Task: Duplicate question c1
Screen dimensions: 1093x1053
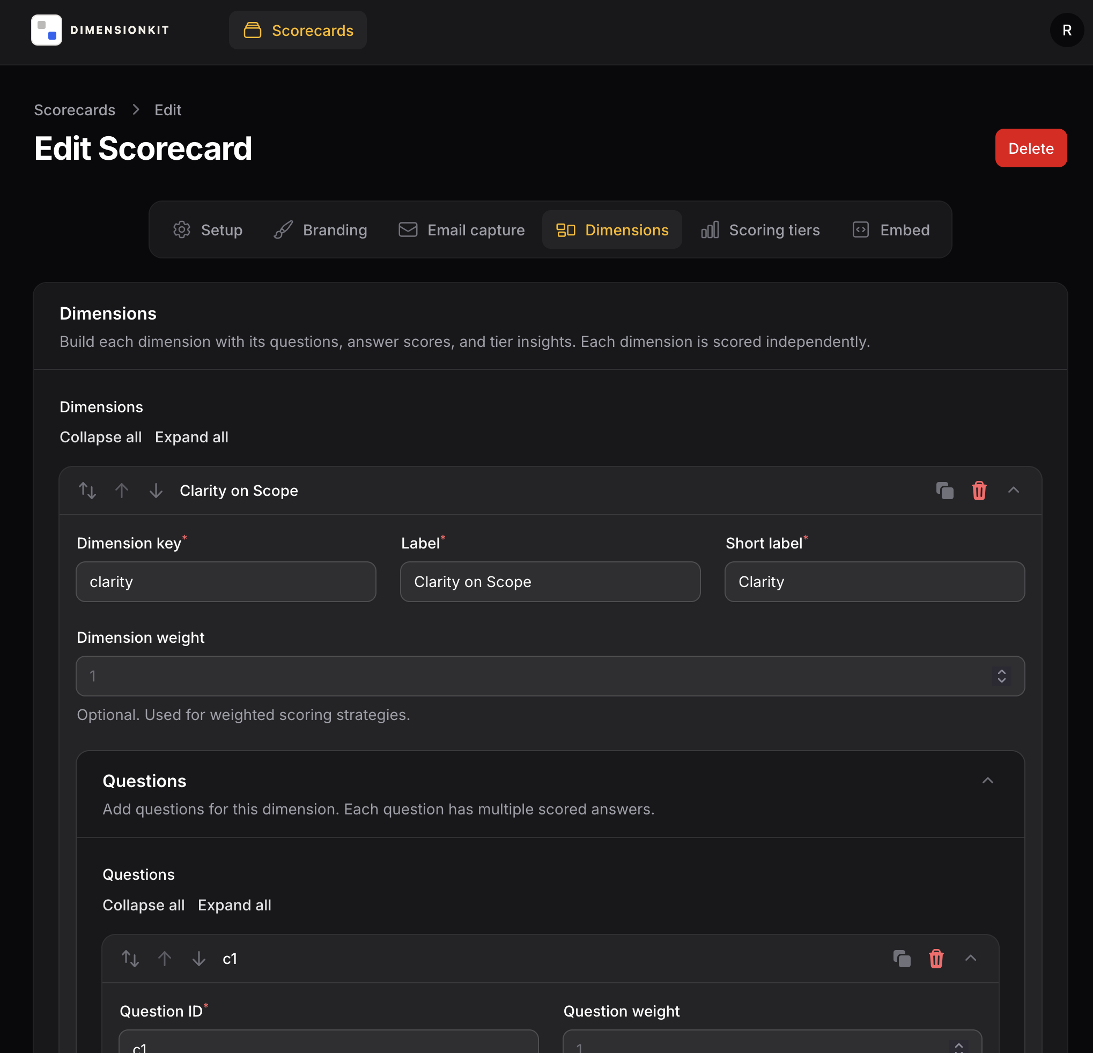Action: [x=902, y=958]
